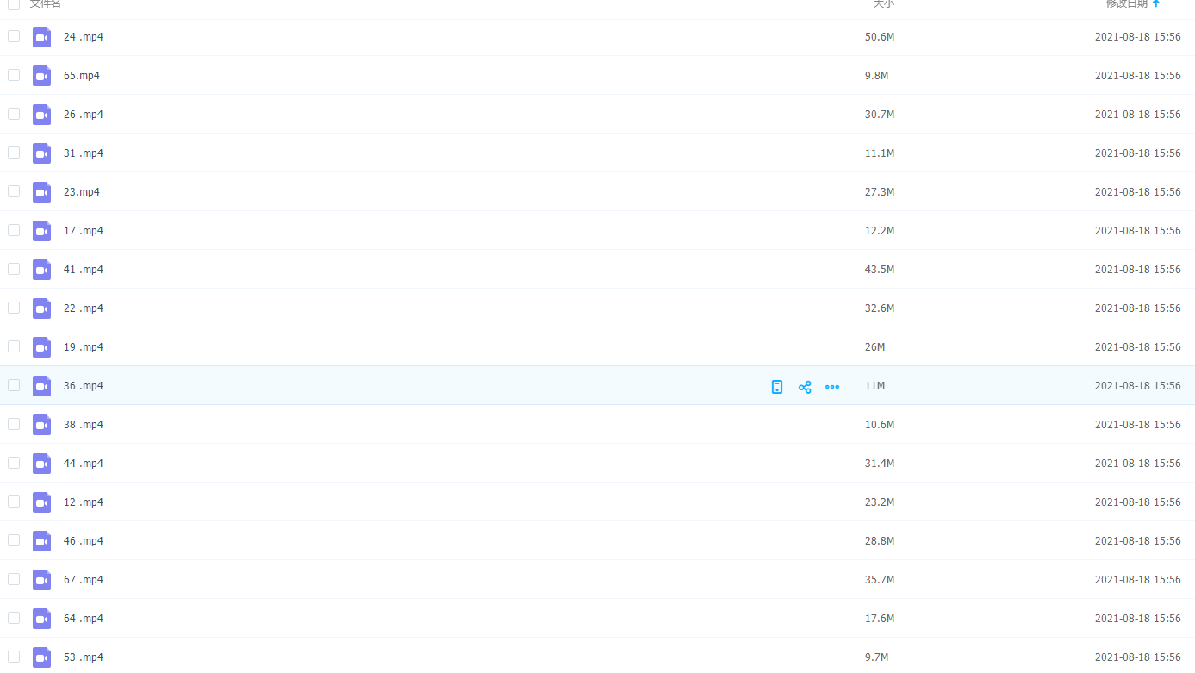Click the share icon for 36 .mp4
This screenshot has height=673, width=1195.
click(x=805, y=387)
